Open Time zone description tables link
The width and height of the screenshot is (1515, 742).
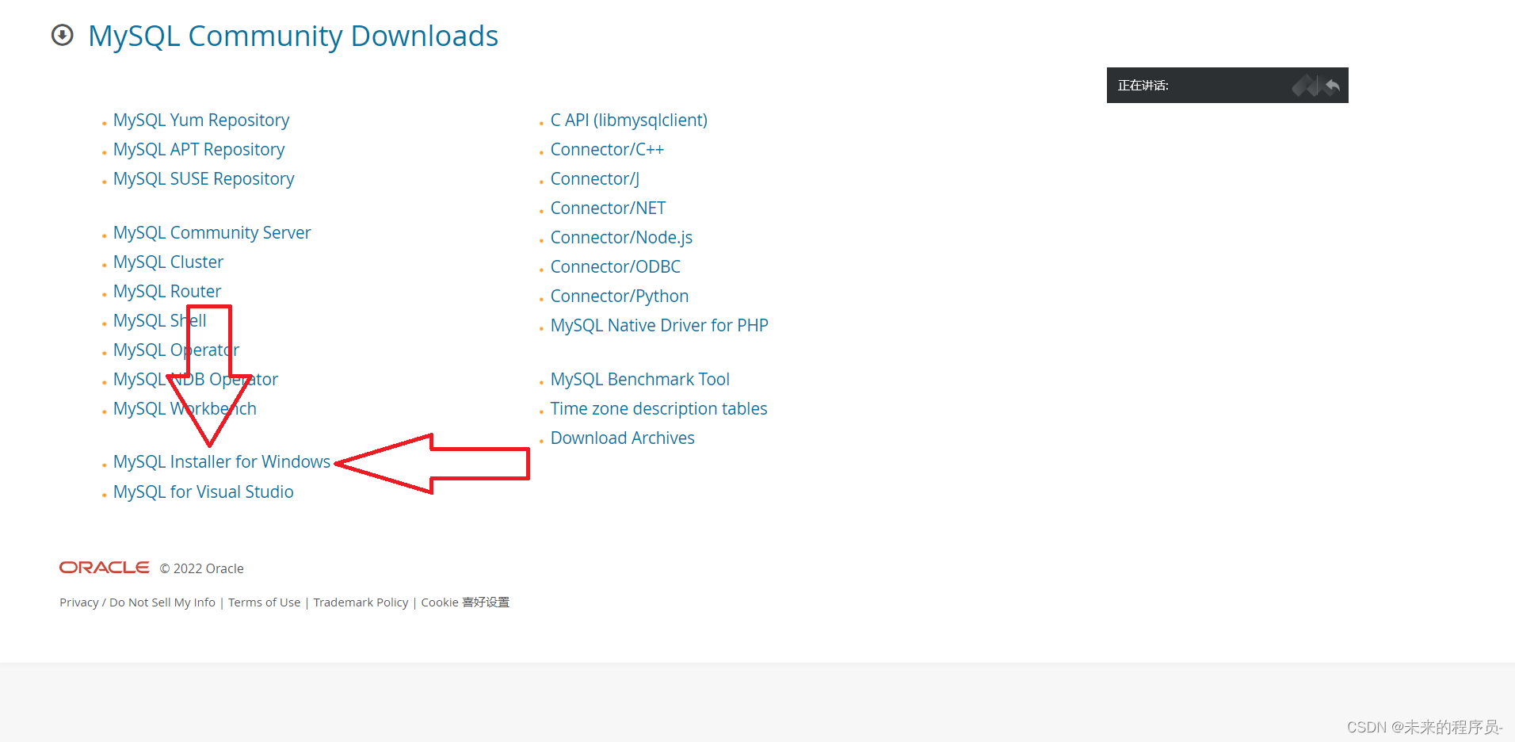(658, 408)
